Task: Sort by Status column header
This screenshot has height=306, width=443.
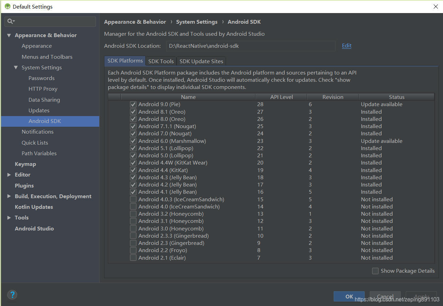Action: 397,97
